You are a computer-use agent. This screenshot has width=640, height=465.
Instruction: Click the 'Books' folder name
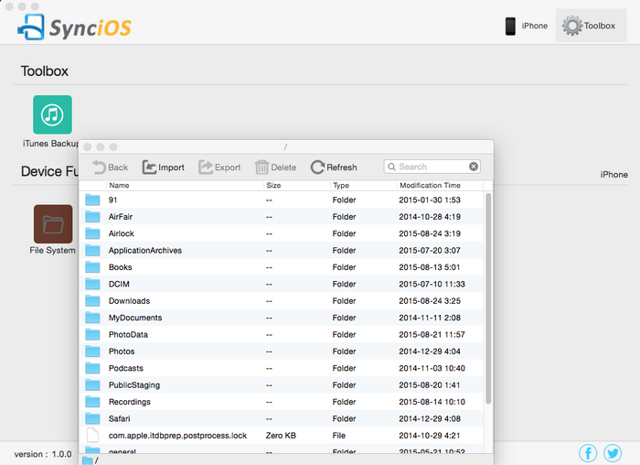(x=120, y=267)
